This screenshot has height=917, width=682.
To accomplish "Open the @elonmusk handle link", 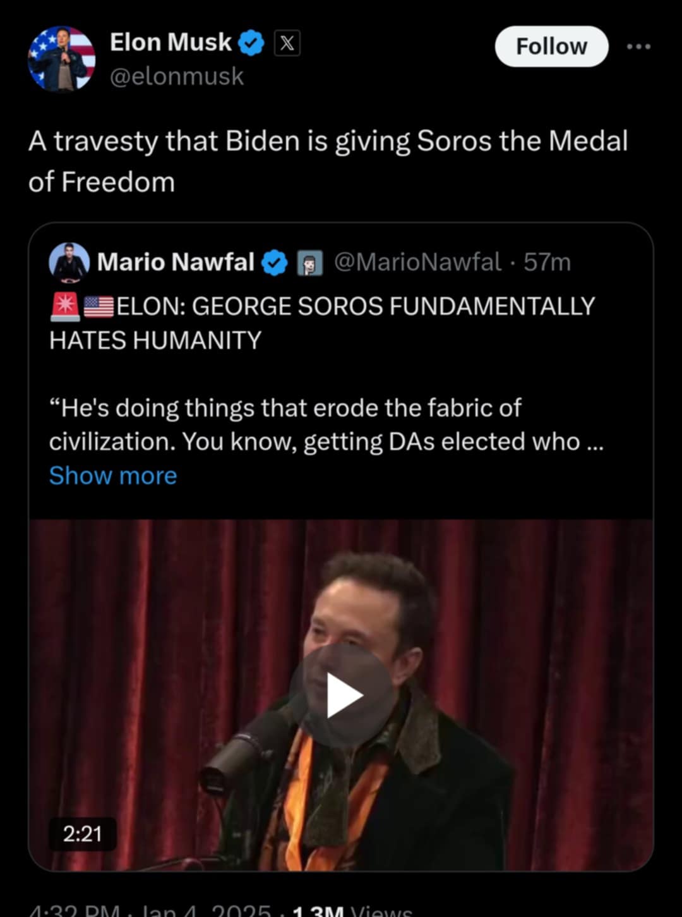I will pos(177,76).
